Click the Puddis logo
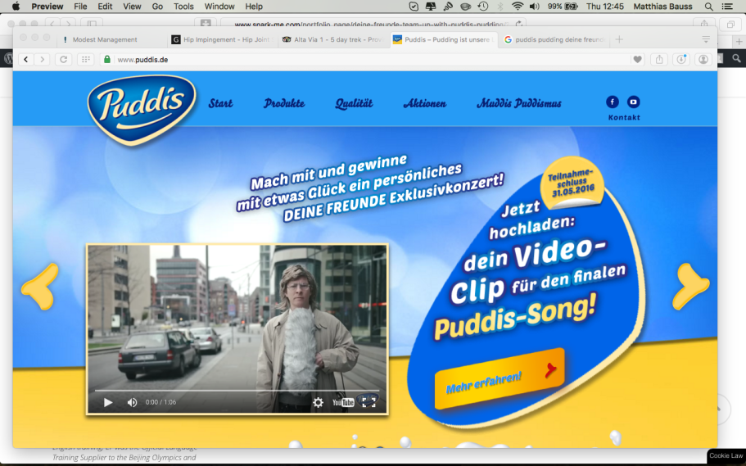This screenshot has height=466, width=746. [x=142, y=108]
